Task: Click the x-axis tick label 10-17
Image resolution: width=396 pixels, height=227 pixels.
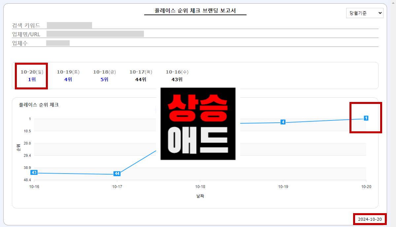Action: [117, 186]
